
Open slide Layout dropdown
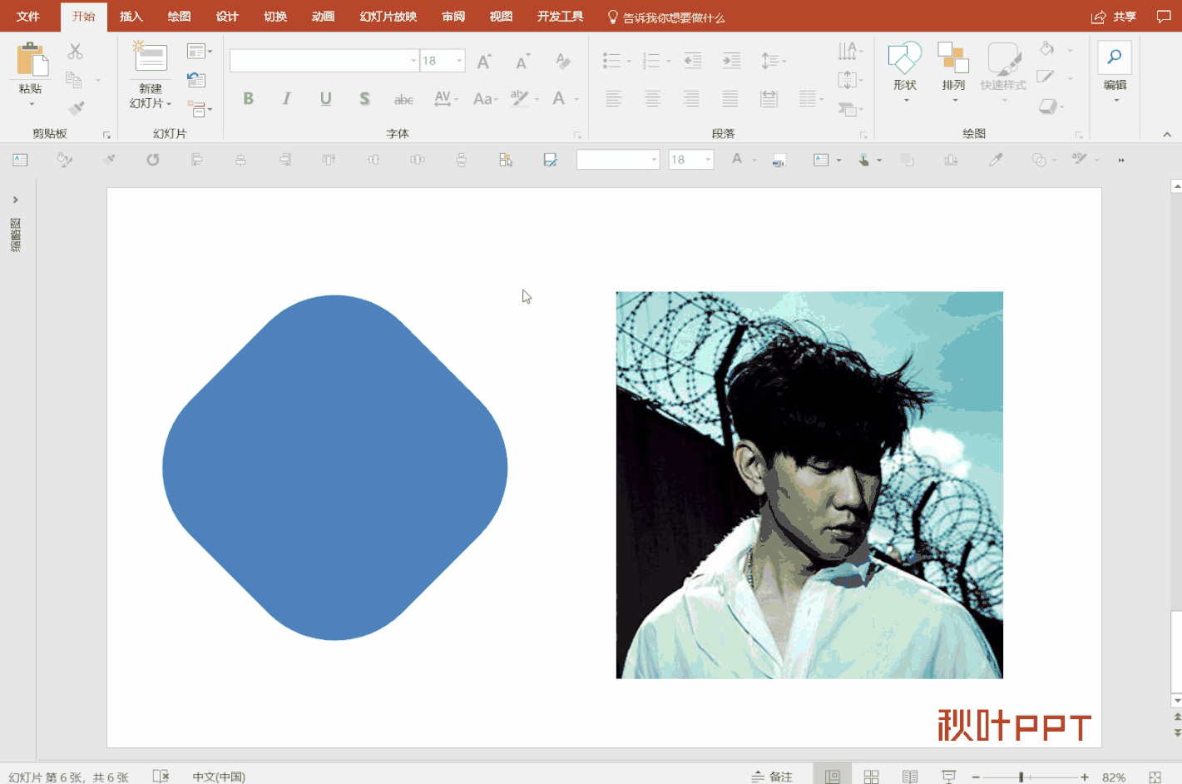coord(199,52)
